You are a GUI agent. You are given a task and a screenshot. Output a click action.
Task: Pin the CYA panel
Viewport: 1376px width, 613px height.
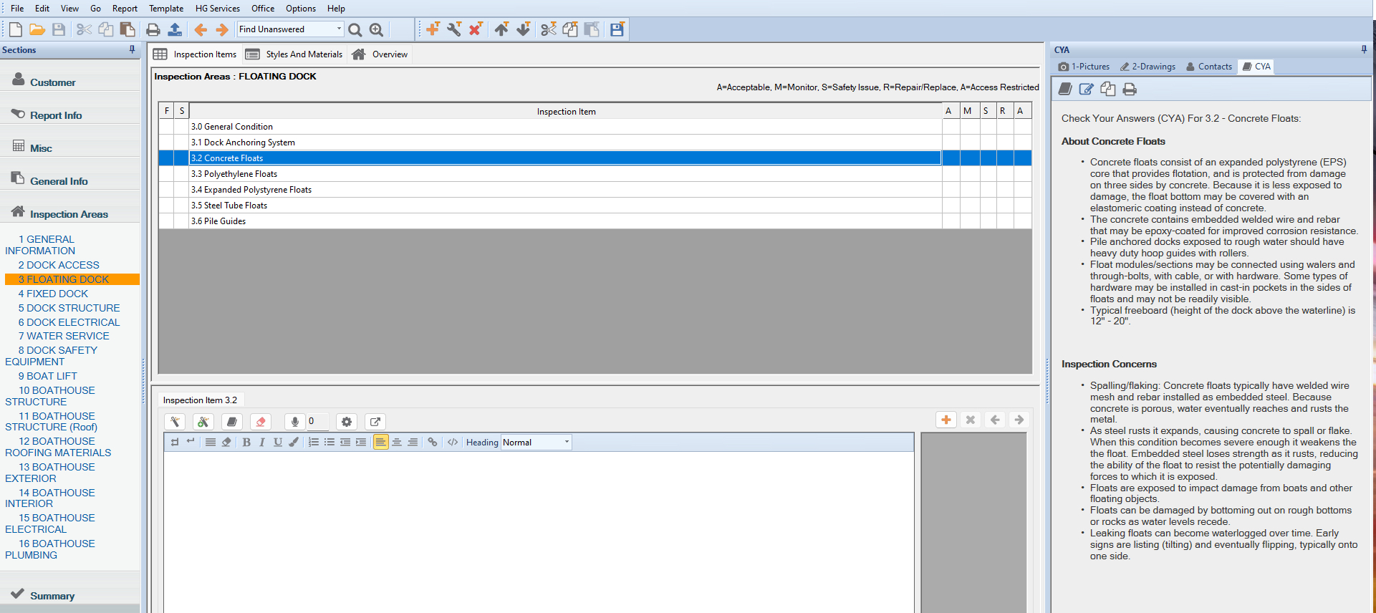[1364, 49]
